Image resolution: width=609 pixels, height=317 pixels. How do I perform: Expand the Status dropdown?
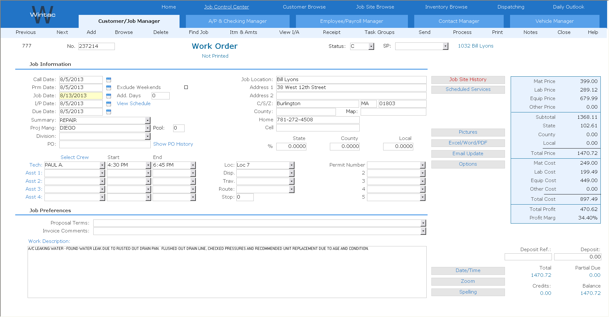(x=371, y=47)
